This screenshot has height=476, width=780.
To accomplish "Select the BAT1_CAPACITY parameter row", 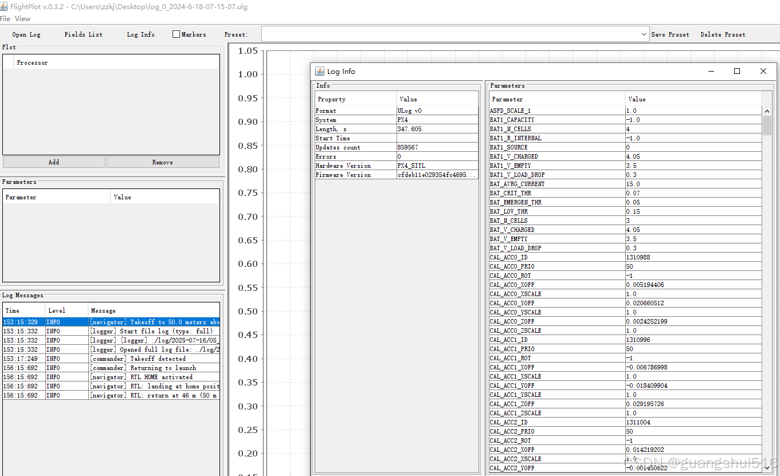I will pyautogui.click(x=625, y=120).
